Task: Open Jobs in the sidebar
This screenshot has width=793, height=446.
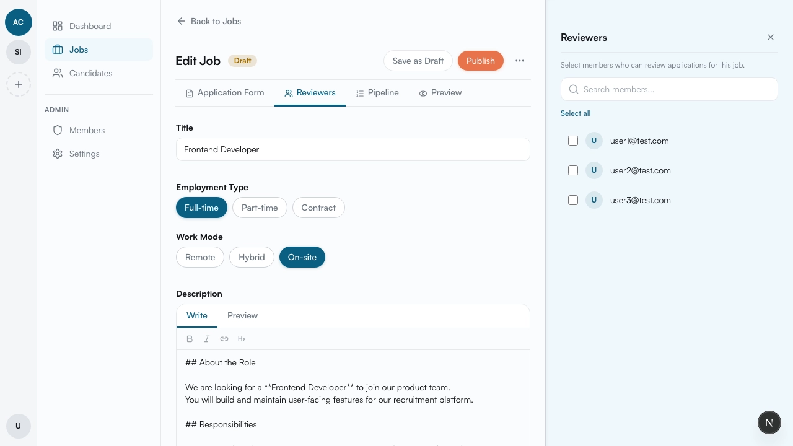Action: pos(99,50)
